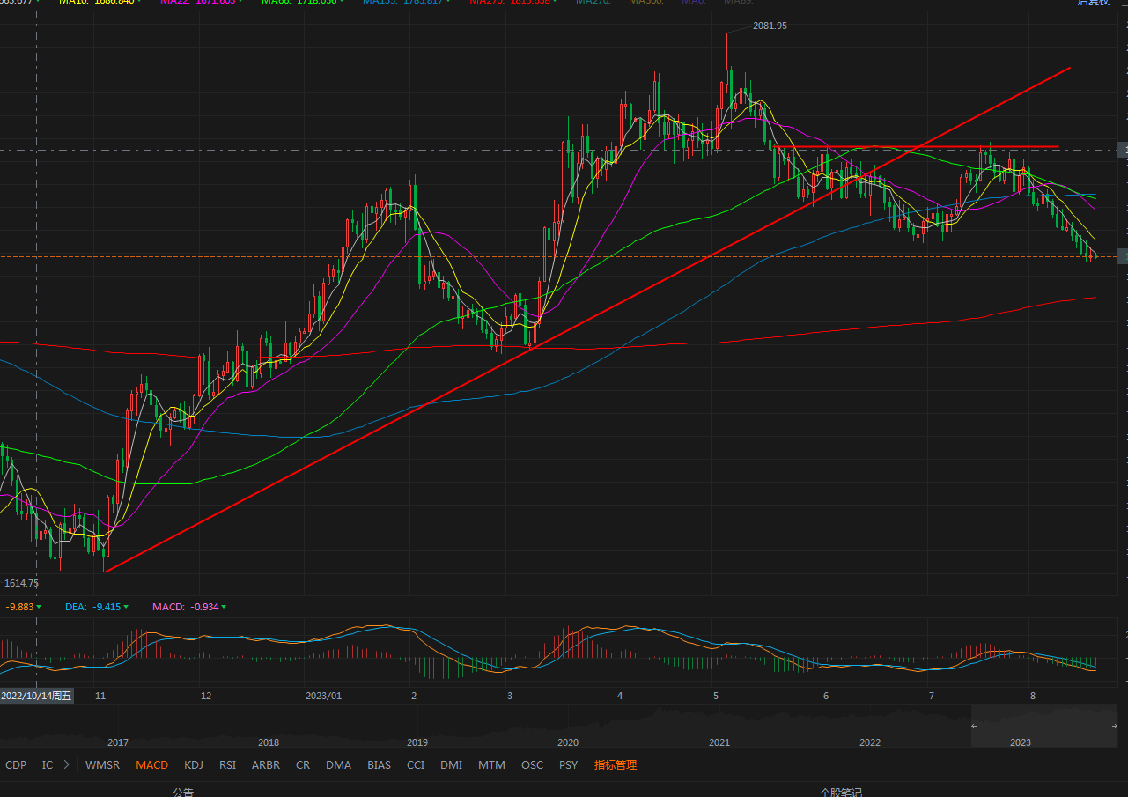Select the CDP indicator tab

[16, 764]
